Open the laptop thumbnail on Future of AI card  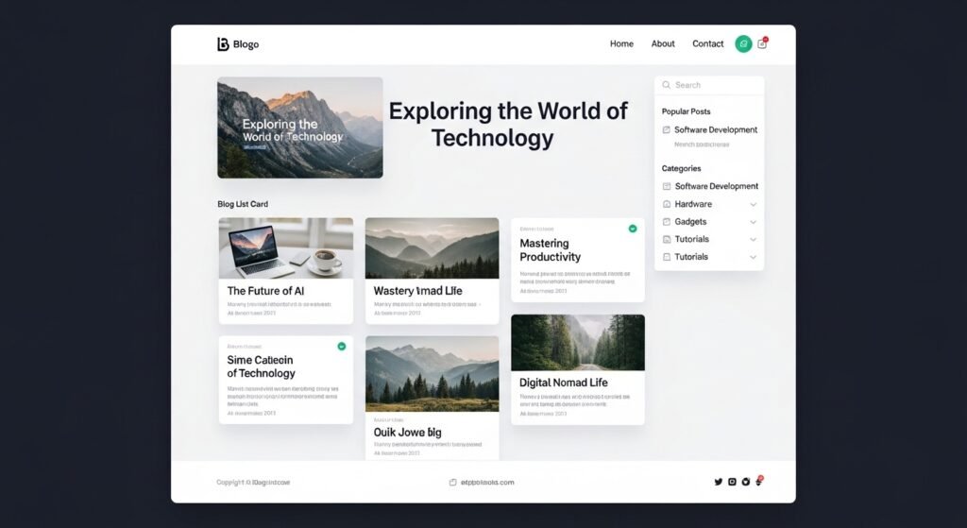click(x=286, y=248)
